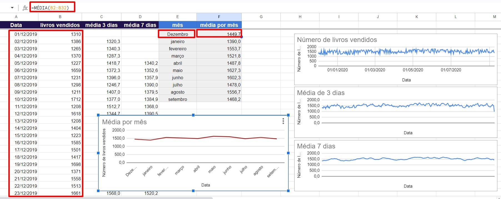The height and width of the screenshot is (199, 501).
Task: Click the fx formula icon
Action: pyautogui.click(x=25, y=8)
